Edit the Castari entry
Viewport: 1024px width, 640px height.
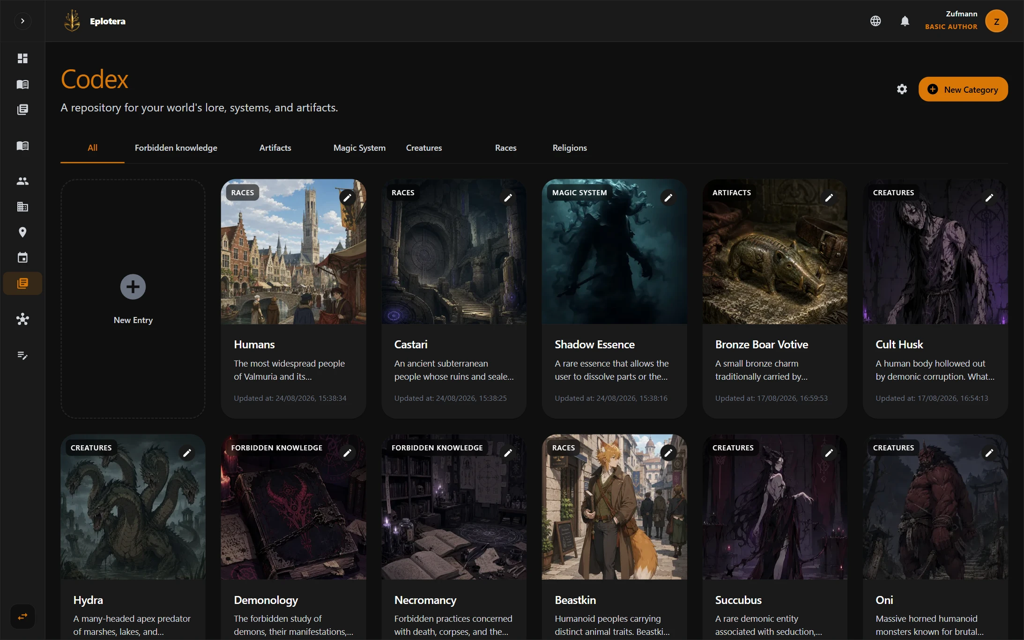click(508, 198)
